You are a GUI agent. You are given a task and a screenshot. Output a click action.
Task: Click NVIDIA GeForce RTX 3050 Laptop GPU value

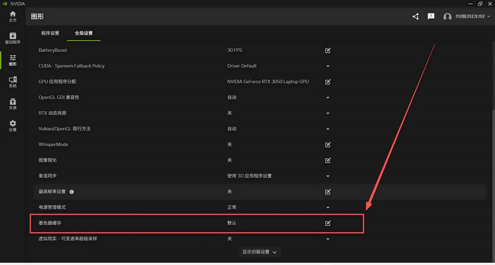(x=268, y=82)
